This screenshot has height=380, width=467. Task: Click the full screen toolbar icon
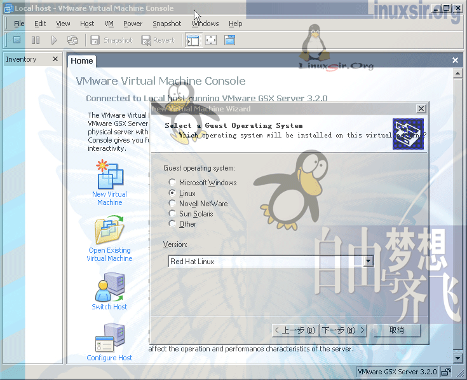pyautogui.click(x=211, y=40)
